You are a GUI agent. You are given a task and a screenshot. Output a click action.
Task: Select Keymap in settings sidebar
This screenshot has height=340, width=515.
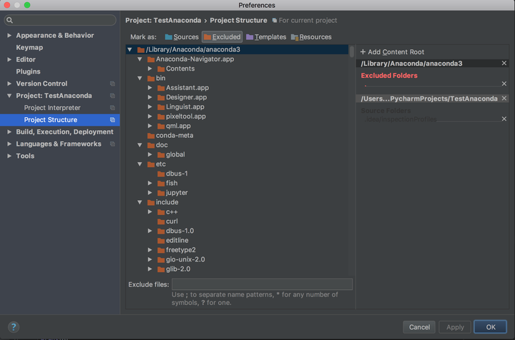(x=29, y=48)
